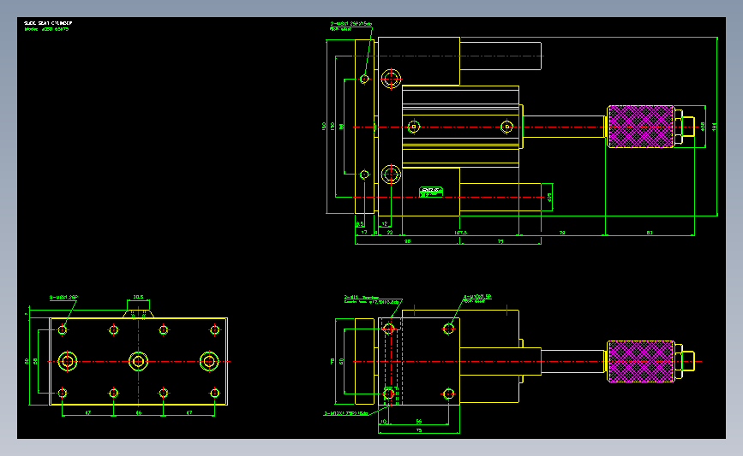Viewport: 743px width, 456px height.
Task: Click the green 'Model' line under the title
Action: coord(46,29)
